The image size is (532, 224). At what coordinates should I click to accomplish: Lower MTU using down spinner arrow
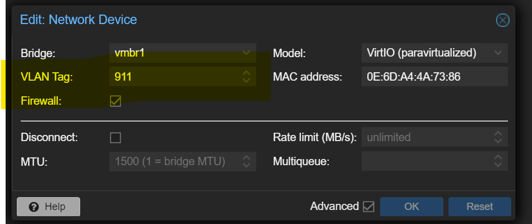pyautogui.click(x=246, y=165)
